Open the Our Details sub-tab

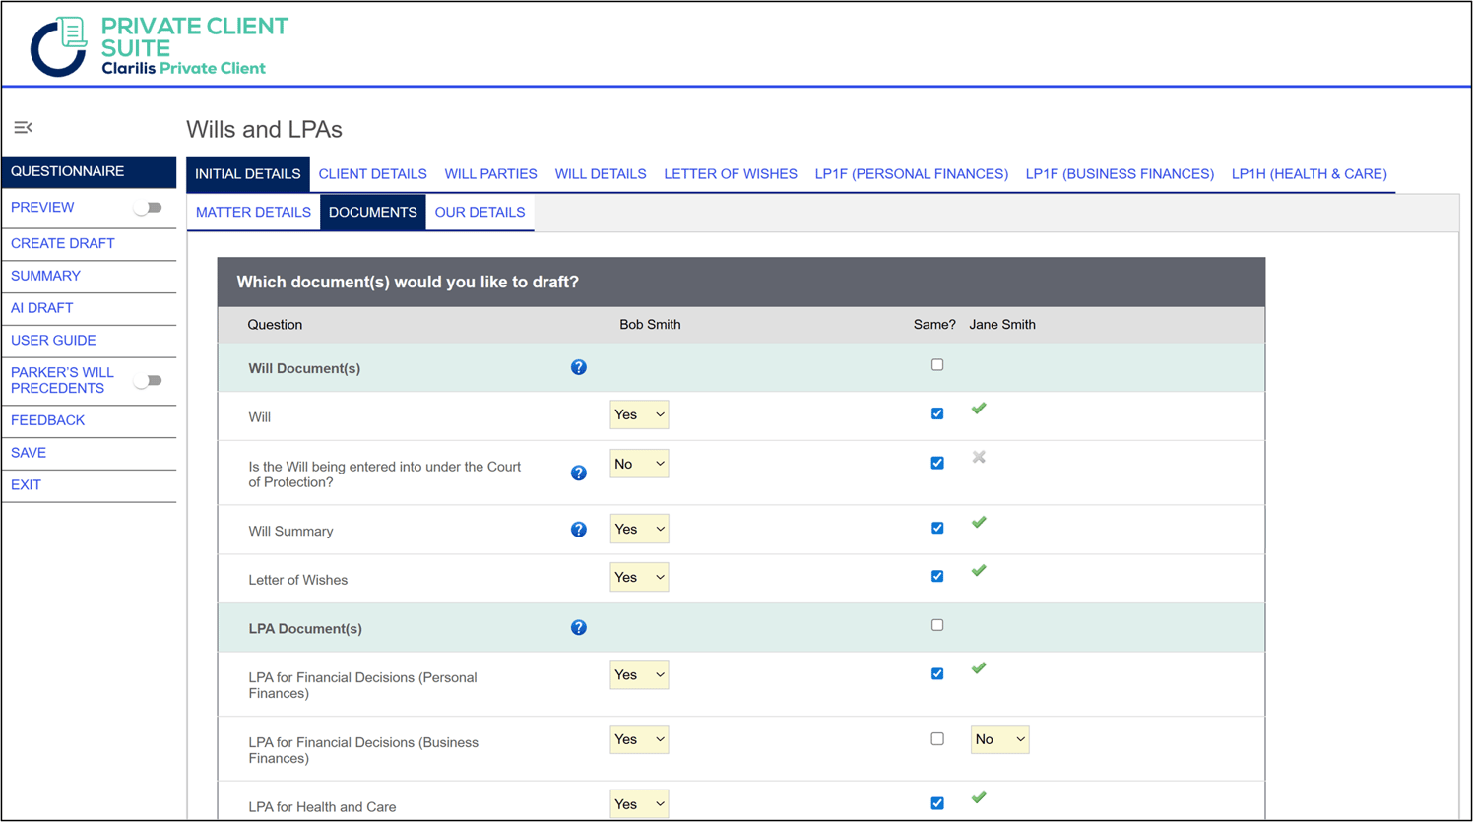click(480, 213)
